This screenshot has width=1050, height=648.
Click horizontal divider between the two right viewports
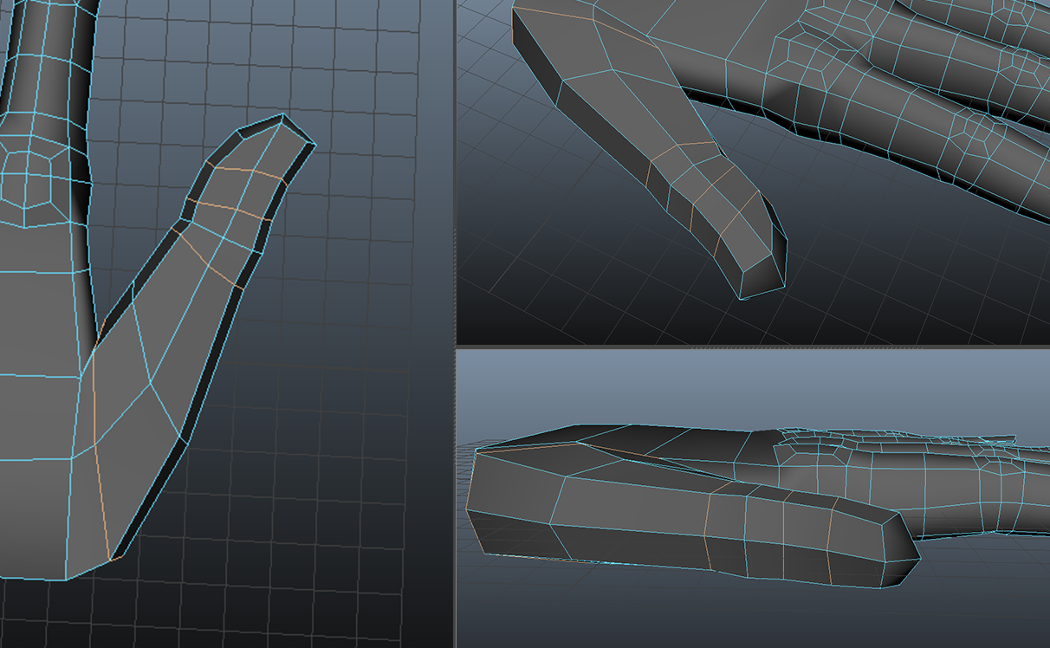click(752, 346)
